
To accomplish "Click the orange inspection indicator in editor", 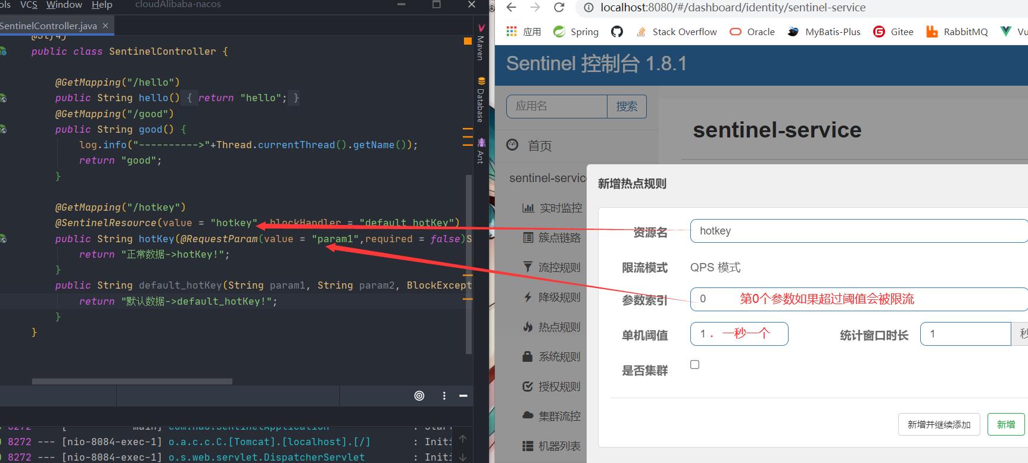I will click(x=468, y=40).
